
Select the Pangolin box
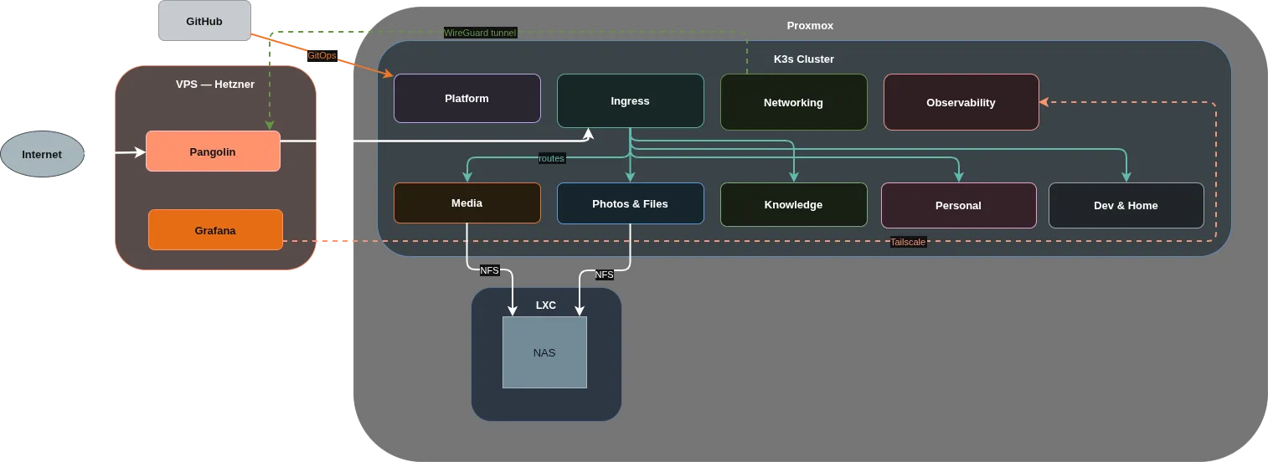(213, 151)
